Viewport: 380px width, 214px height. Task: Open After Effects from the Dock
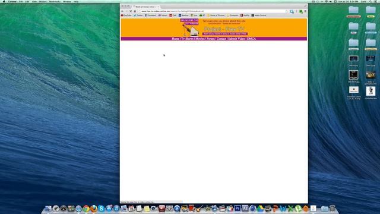[x=245, y=209]
